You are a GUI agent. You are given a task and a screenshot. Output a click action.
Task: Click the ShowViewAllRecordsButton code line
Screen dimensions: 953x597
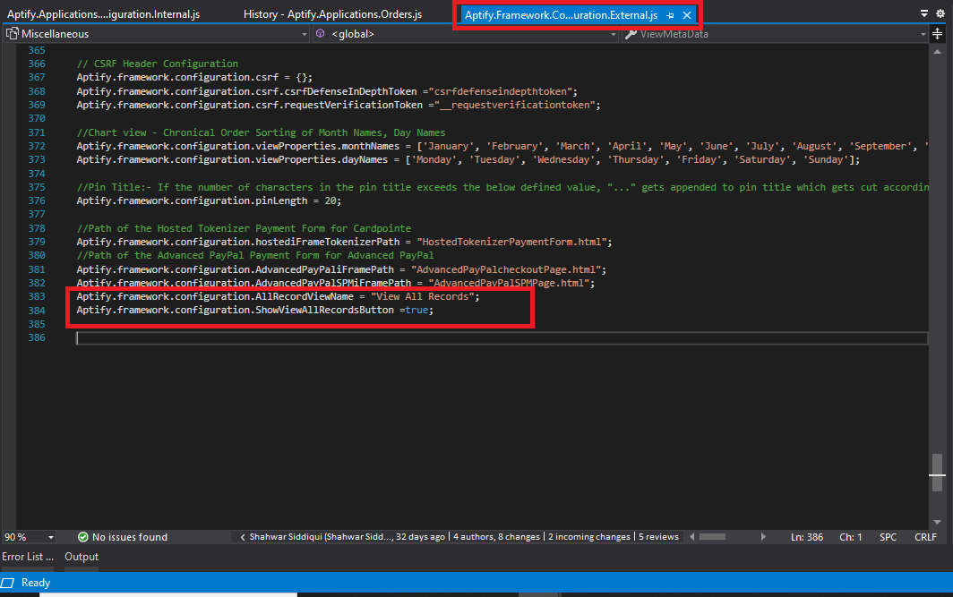pyautogui.click(x=254, y=311)
